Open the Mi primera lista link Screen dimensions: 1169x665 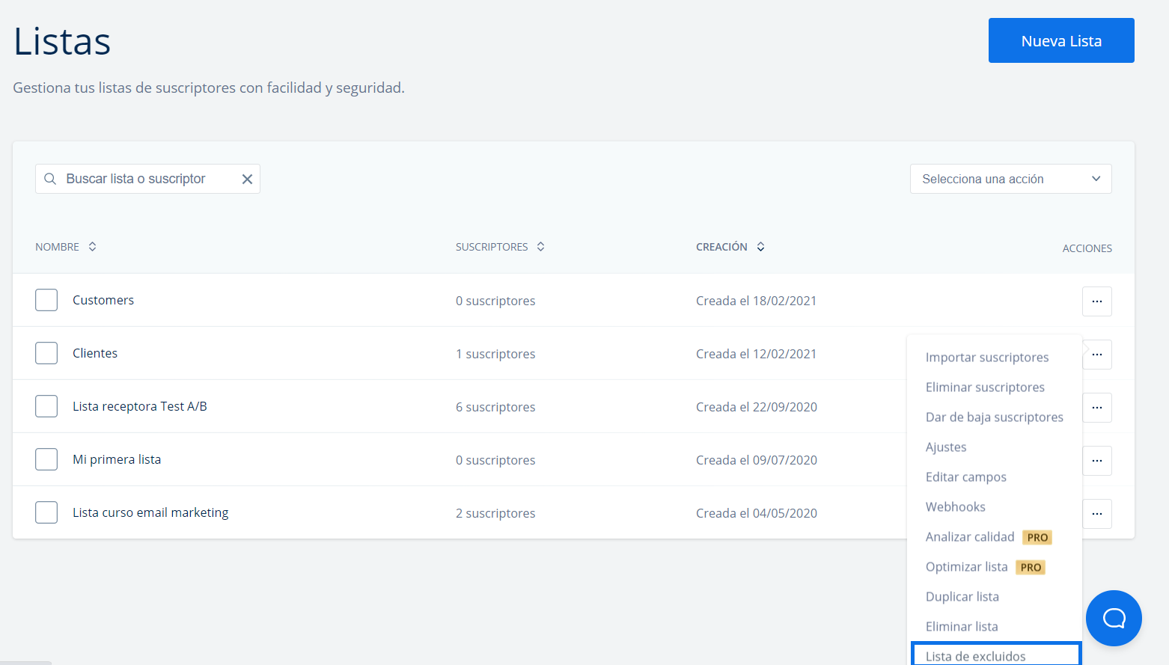[117, 459]
